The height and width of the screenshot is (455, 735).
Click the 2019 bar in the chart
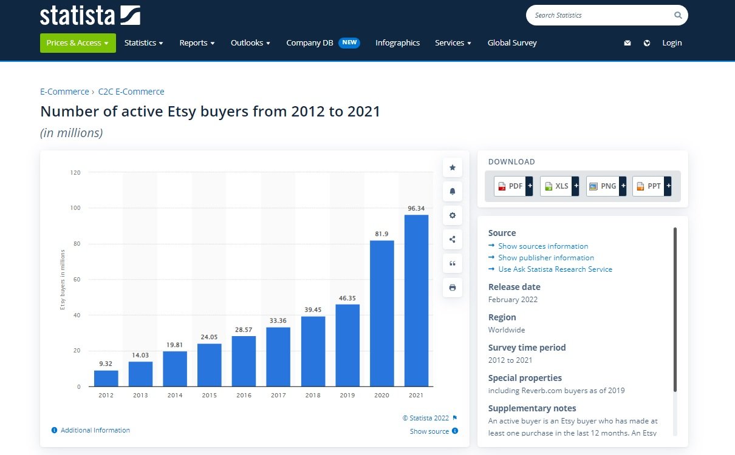click(x=347, y=345)
